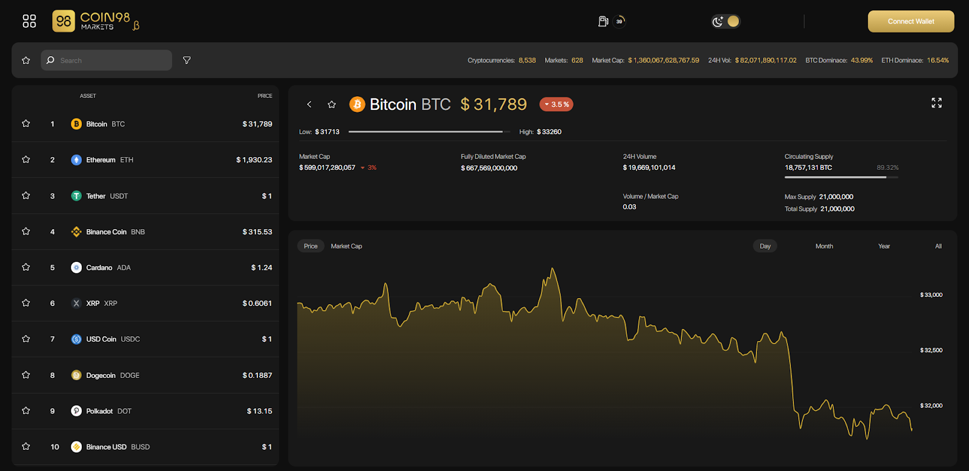
Task: Click 24H Volume value $19,669,101,014
Action: [x=649, y=167]
